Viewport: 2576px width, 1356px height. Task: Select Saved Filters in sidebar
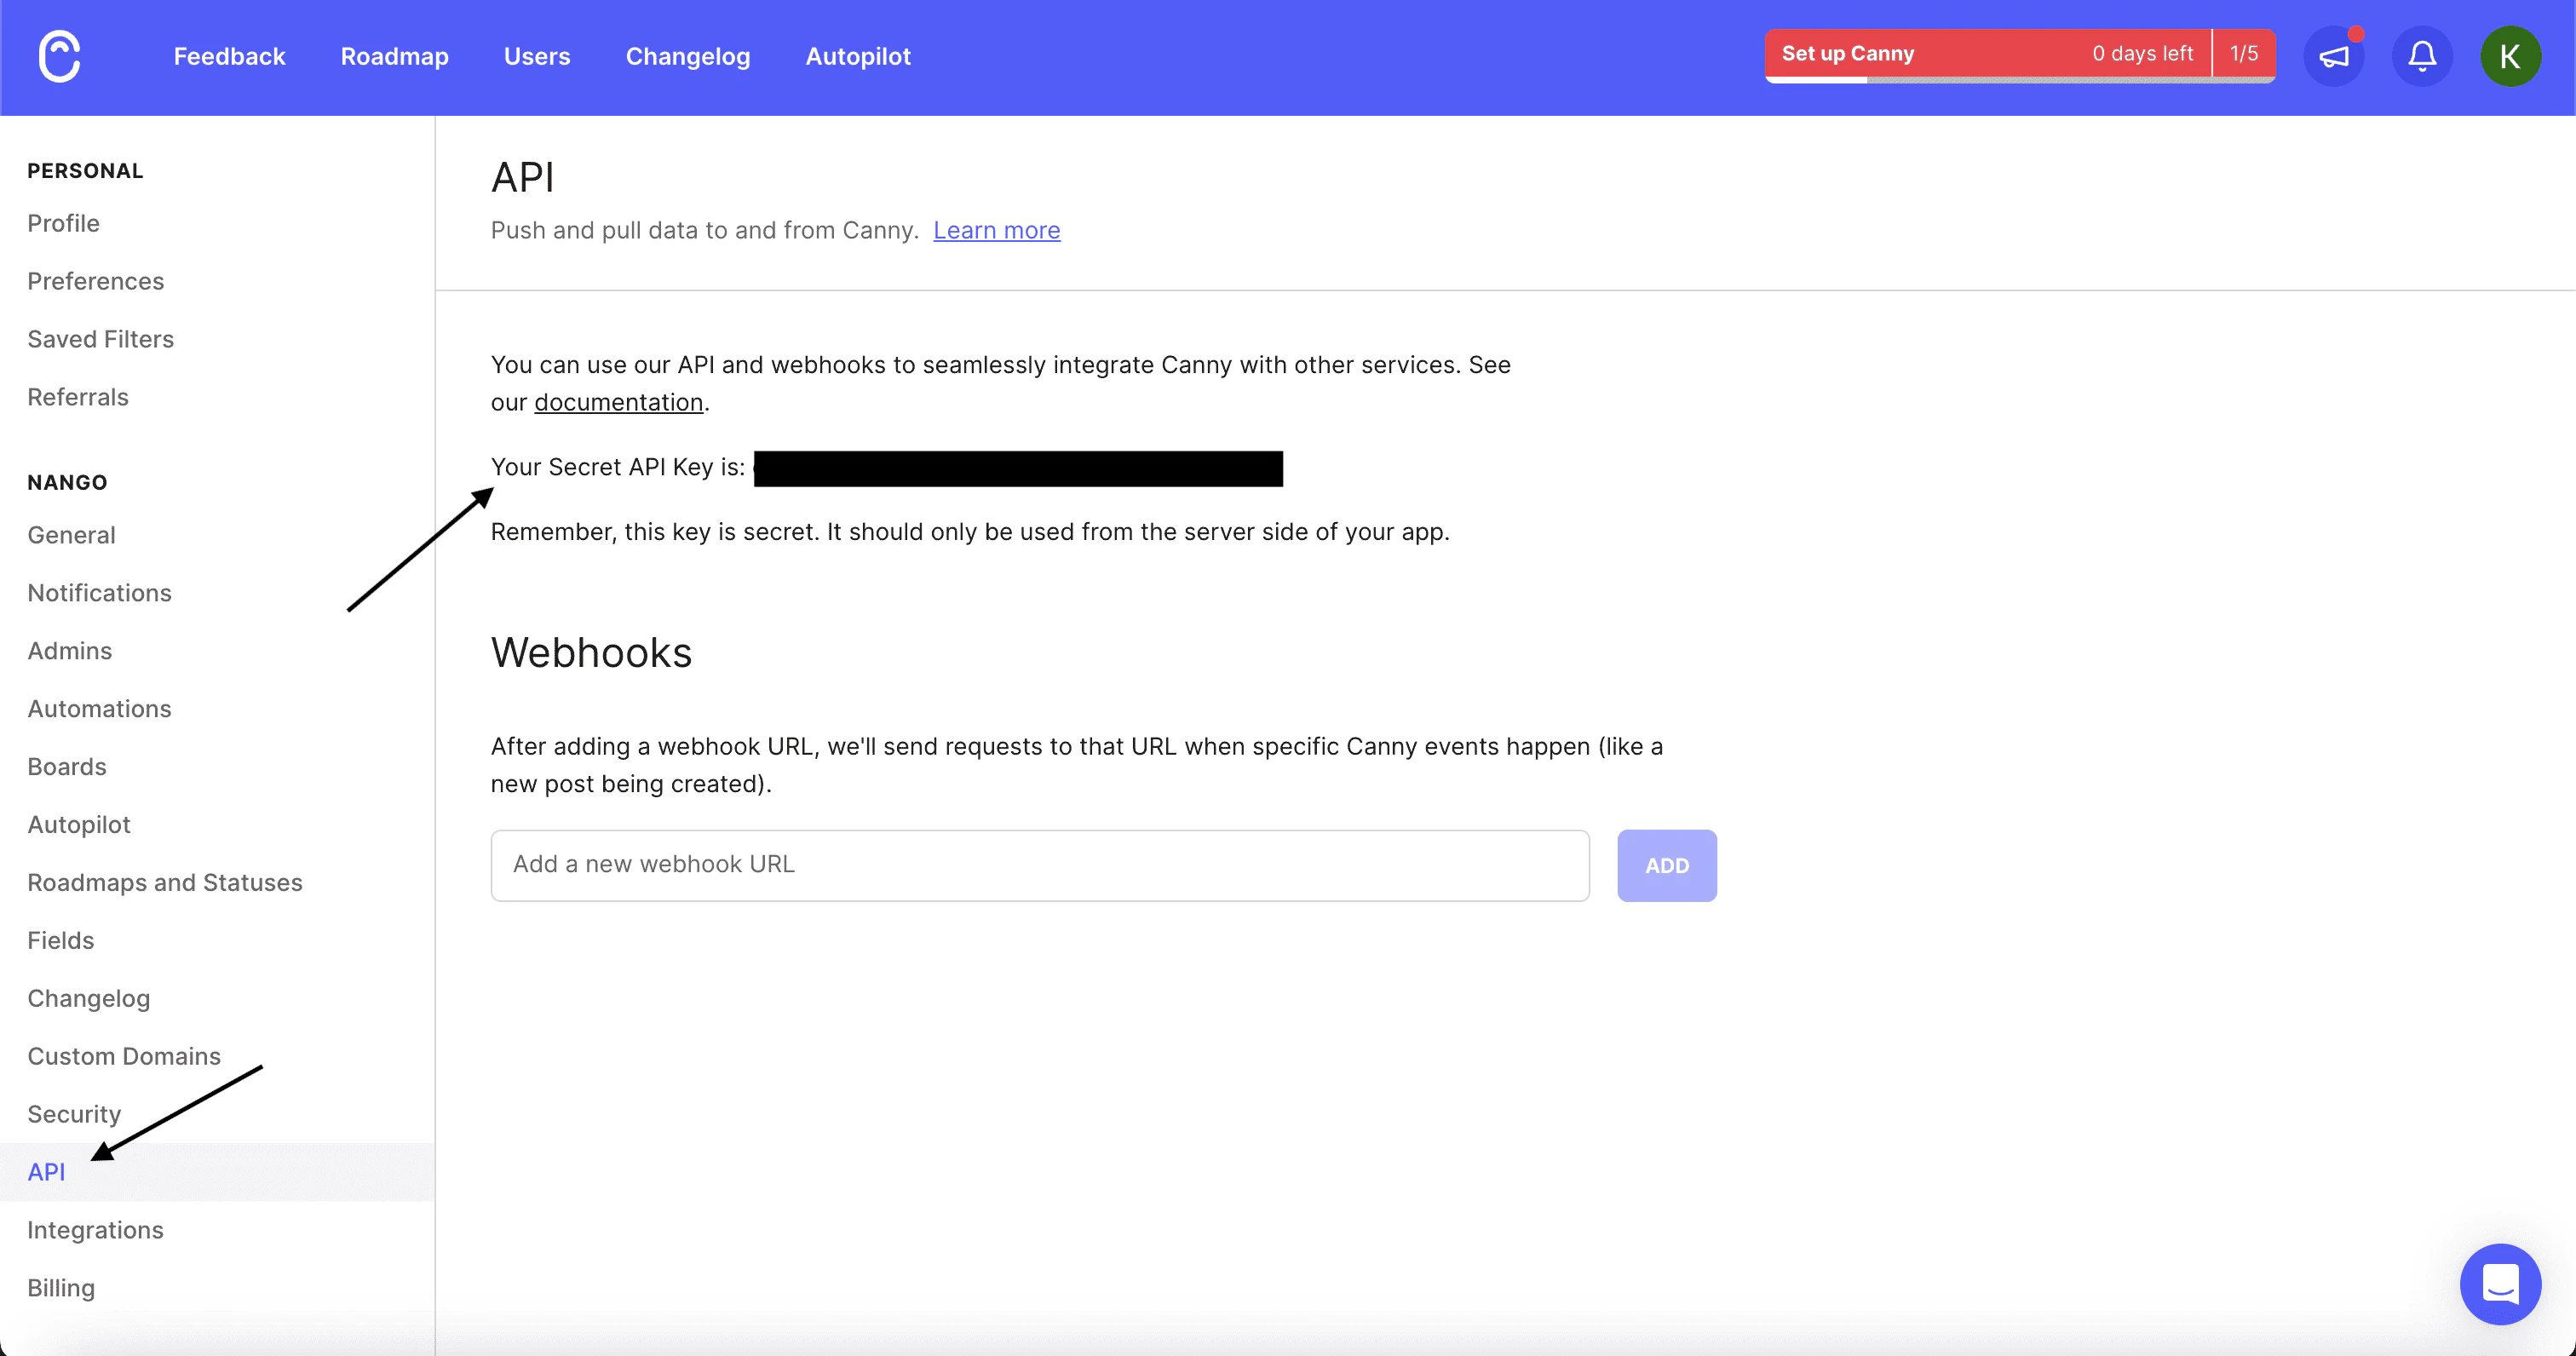[100, 340]
